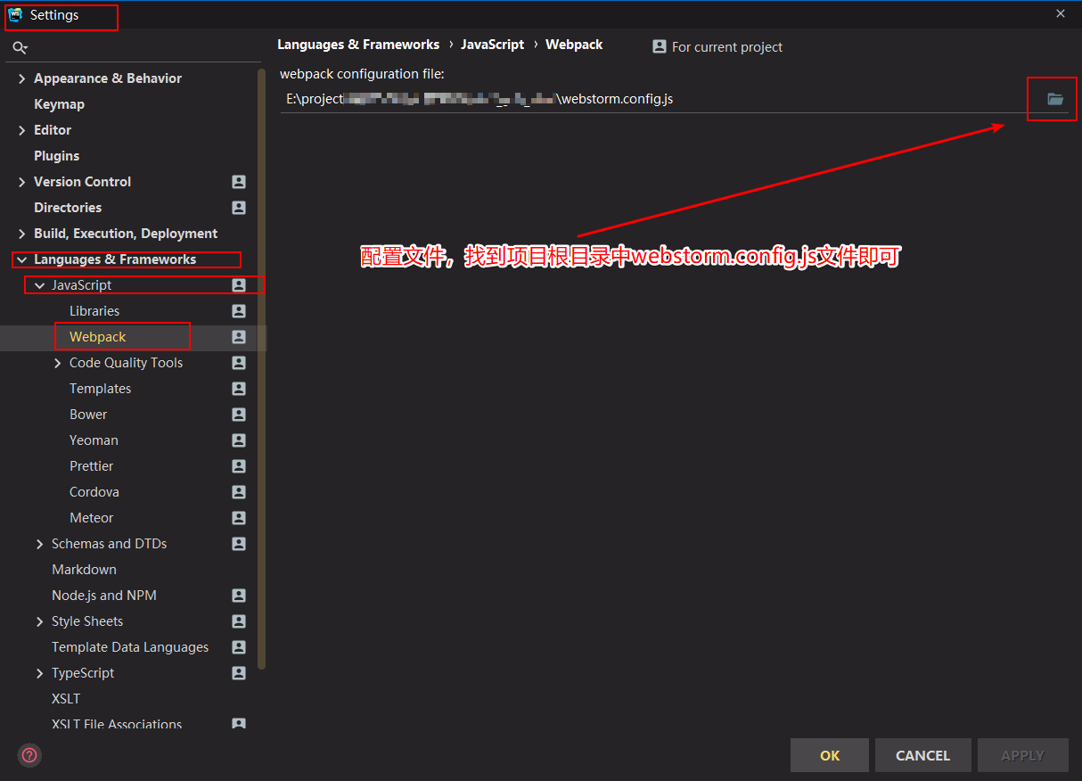Navigate using the JavaScript breadcrumb
Viewport: 1082px width, 781px height.
(492, 44)
